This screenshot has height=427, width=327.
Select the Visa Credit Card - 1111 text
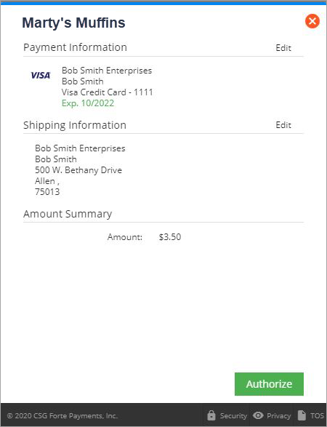(108, 92)
